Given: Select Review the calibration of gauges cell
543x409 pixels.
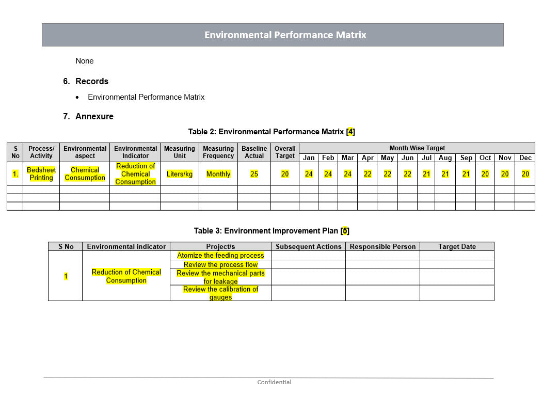Looking at the screenshot, I should coord(220,293).
